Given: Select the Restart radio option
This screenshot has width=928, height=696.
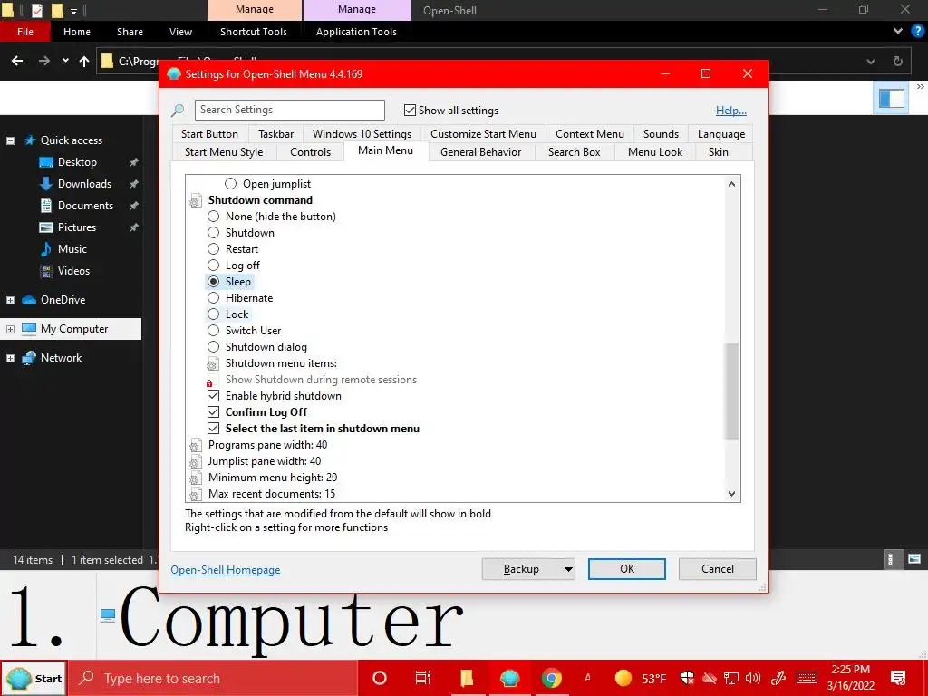Looking at the screenshot, I should (x=213, y=249).
